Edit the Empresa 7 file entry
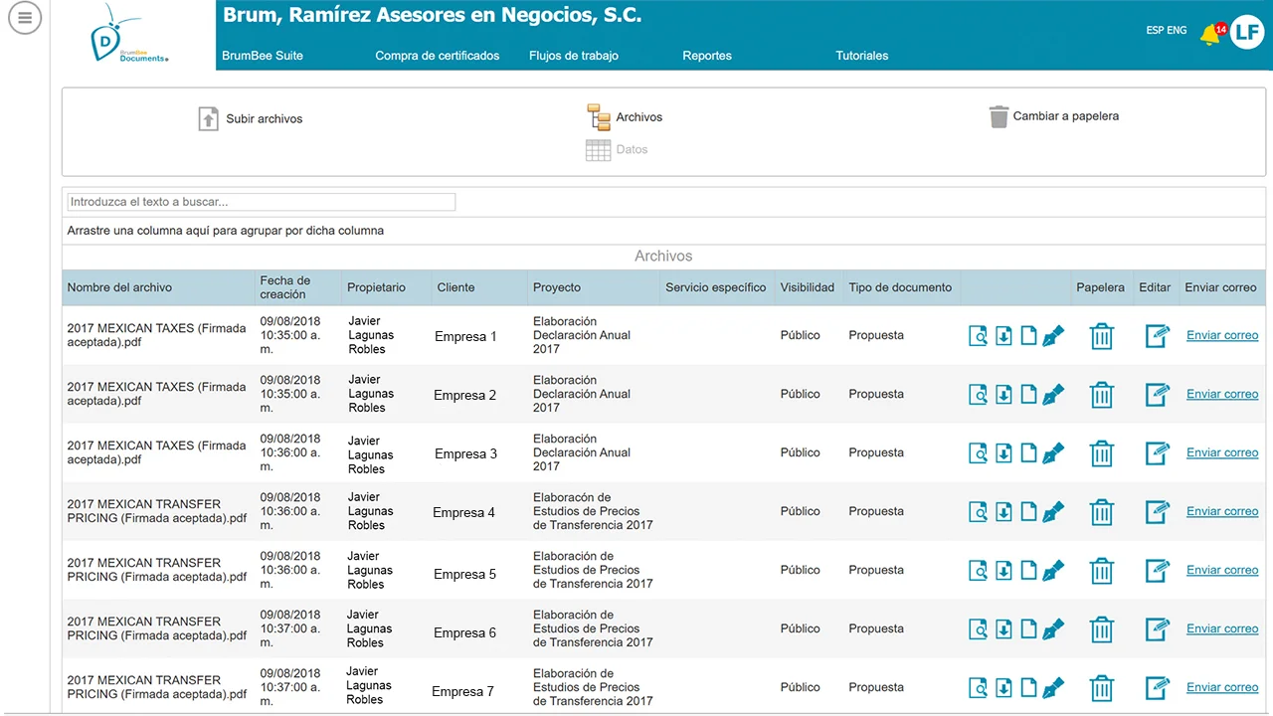This screenshot has width=1273, height=716. [1157, 688]
